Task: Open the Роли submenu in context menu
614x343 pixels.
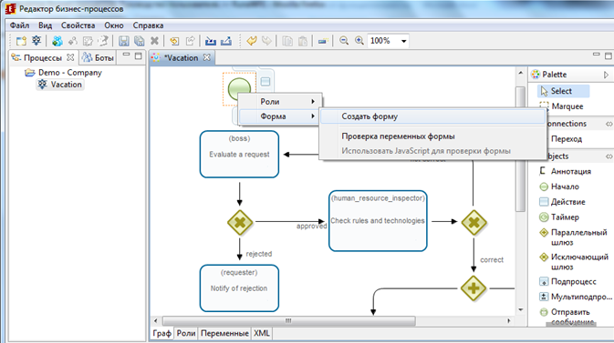Action: 280,102
